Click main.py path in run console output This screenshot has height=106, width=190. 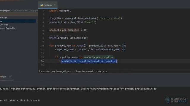[x=119, y=89]
